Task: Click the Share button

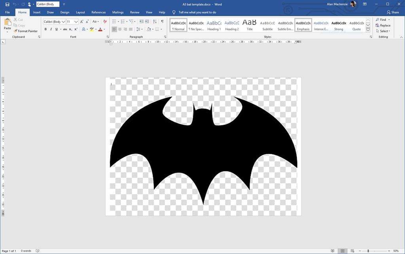Action: click(393, 12)
